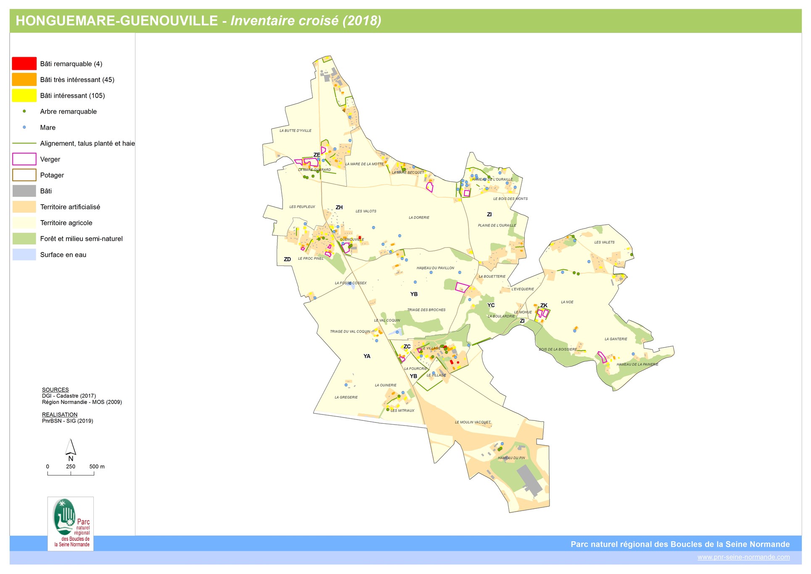This screenshot has height=574, width=811.
Task: Click the LE BOIS DES MONTS label
Action: click(x=510, y=199)
